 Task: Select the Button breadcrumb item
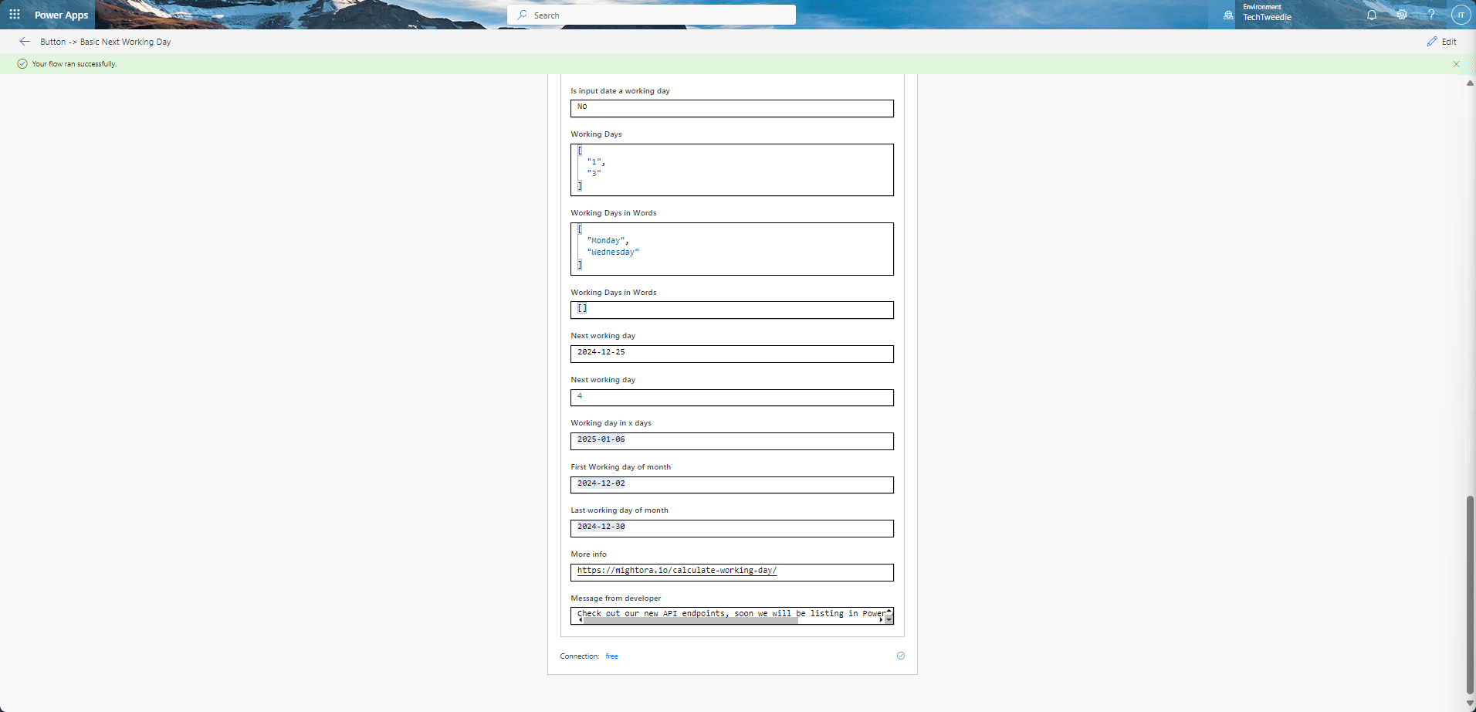(x=54, y=42)
